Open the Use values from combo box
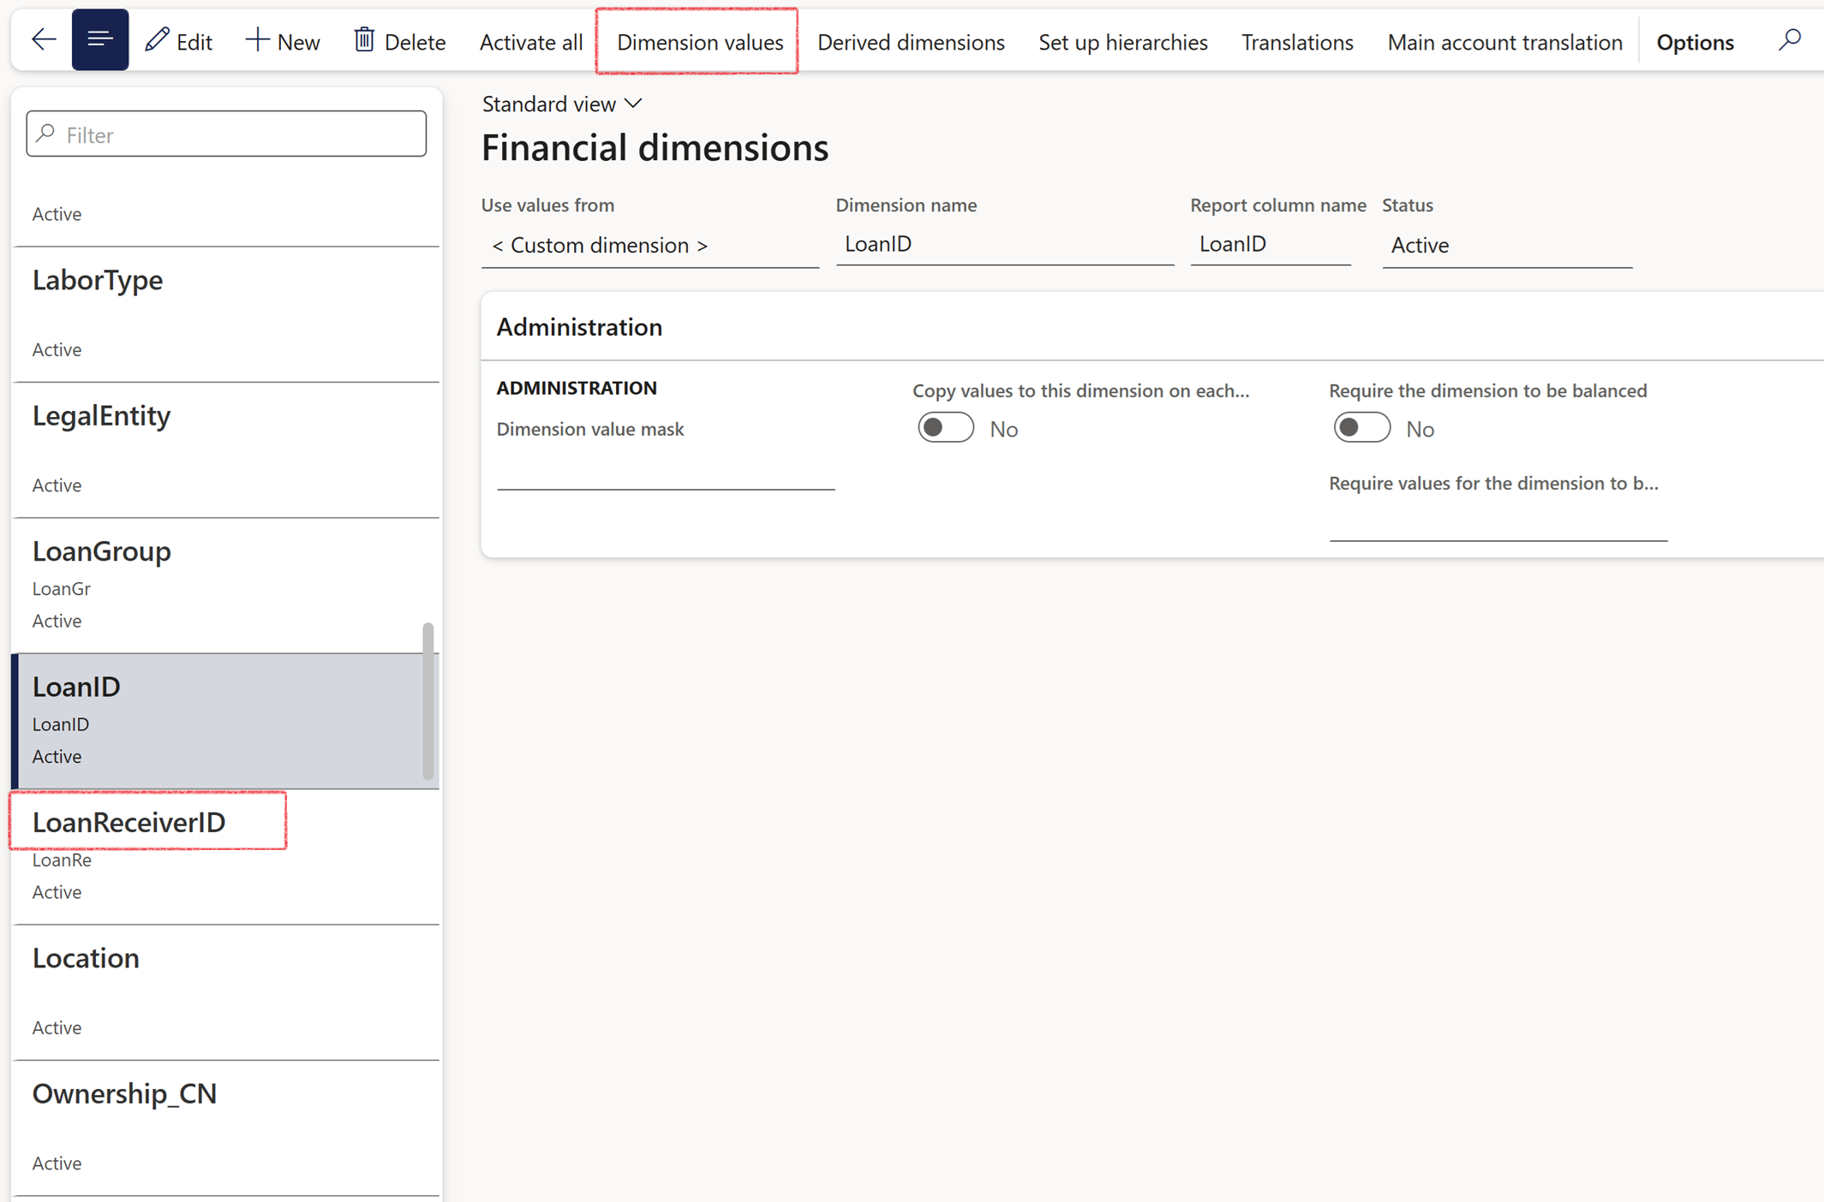Viewport: 1824px width, 1202px height. [x=649, y=246]
